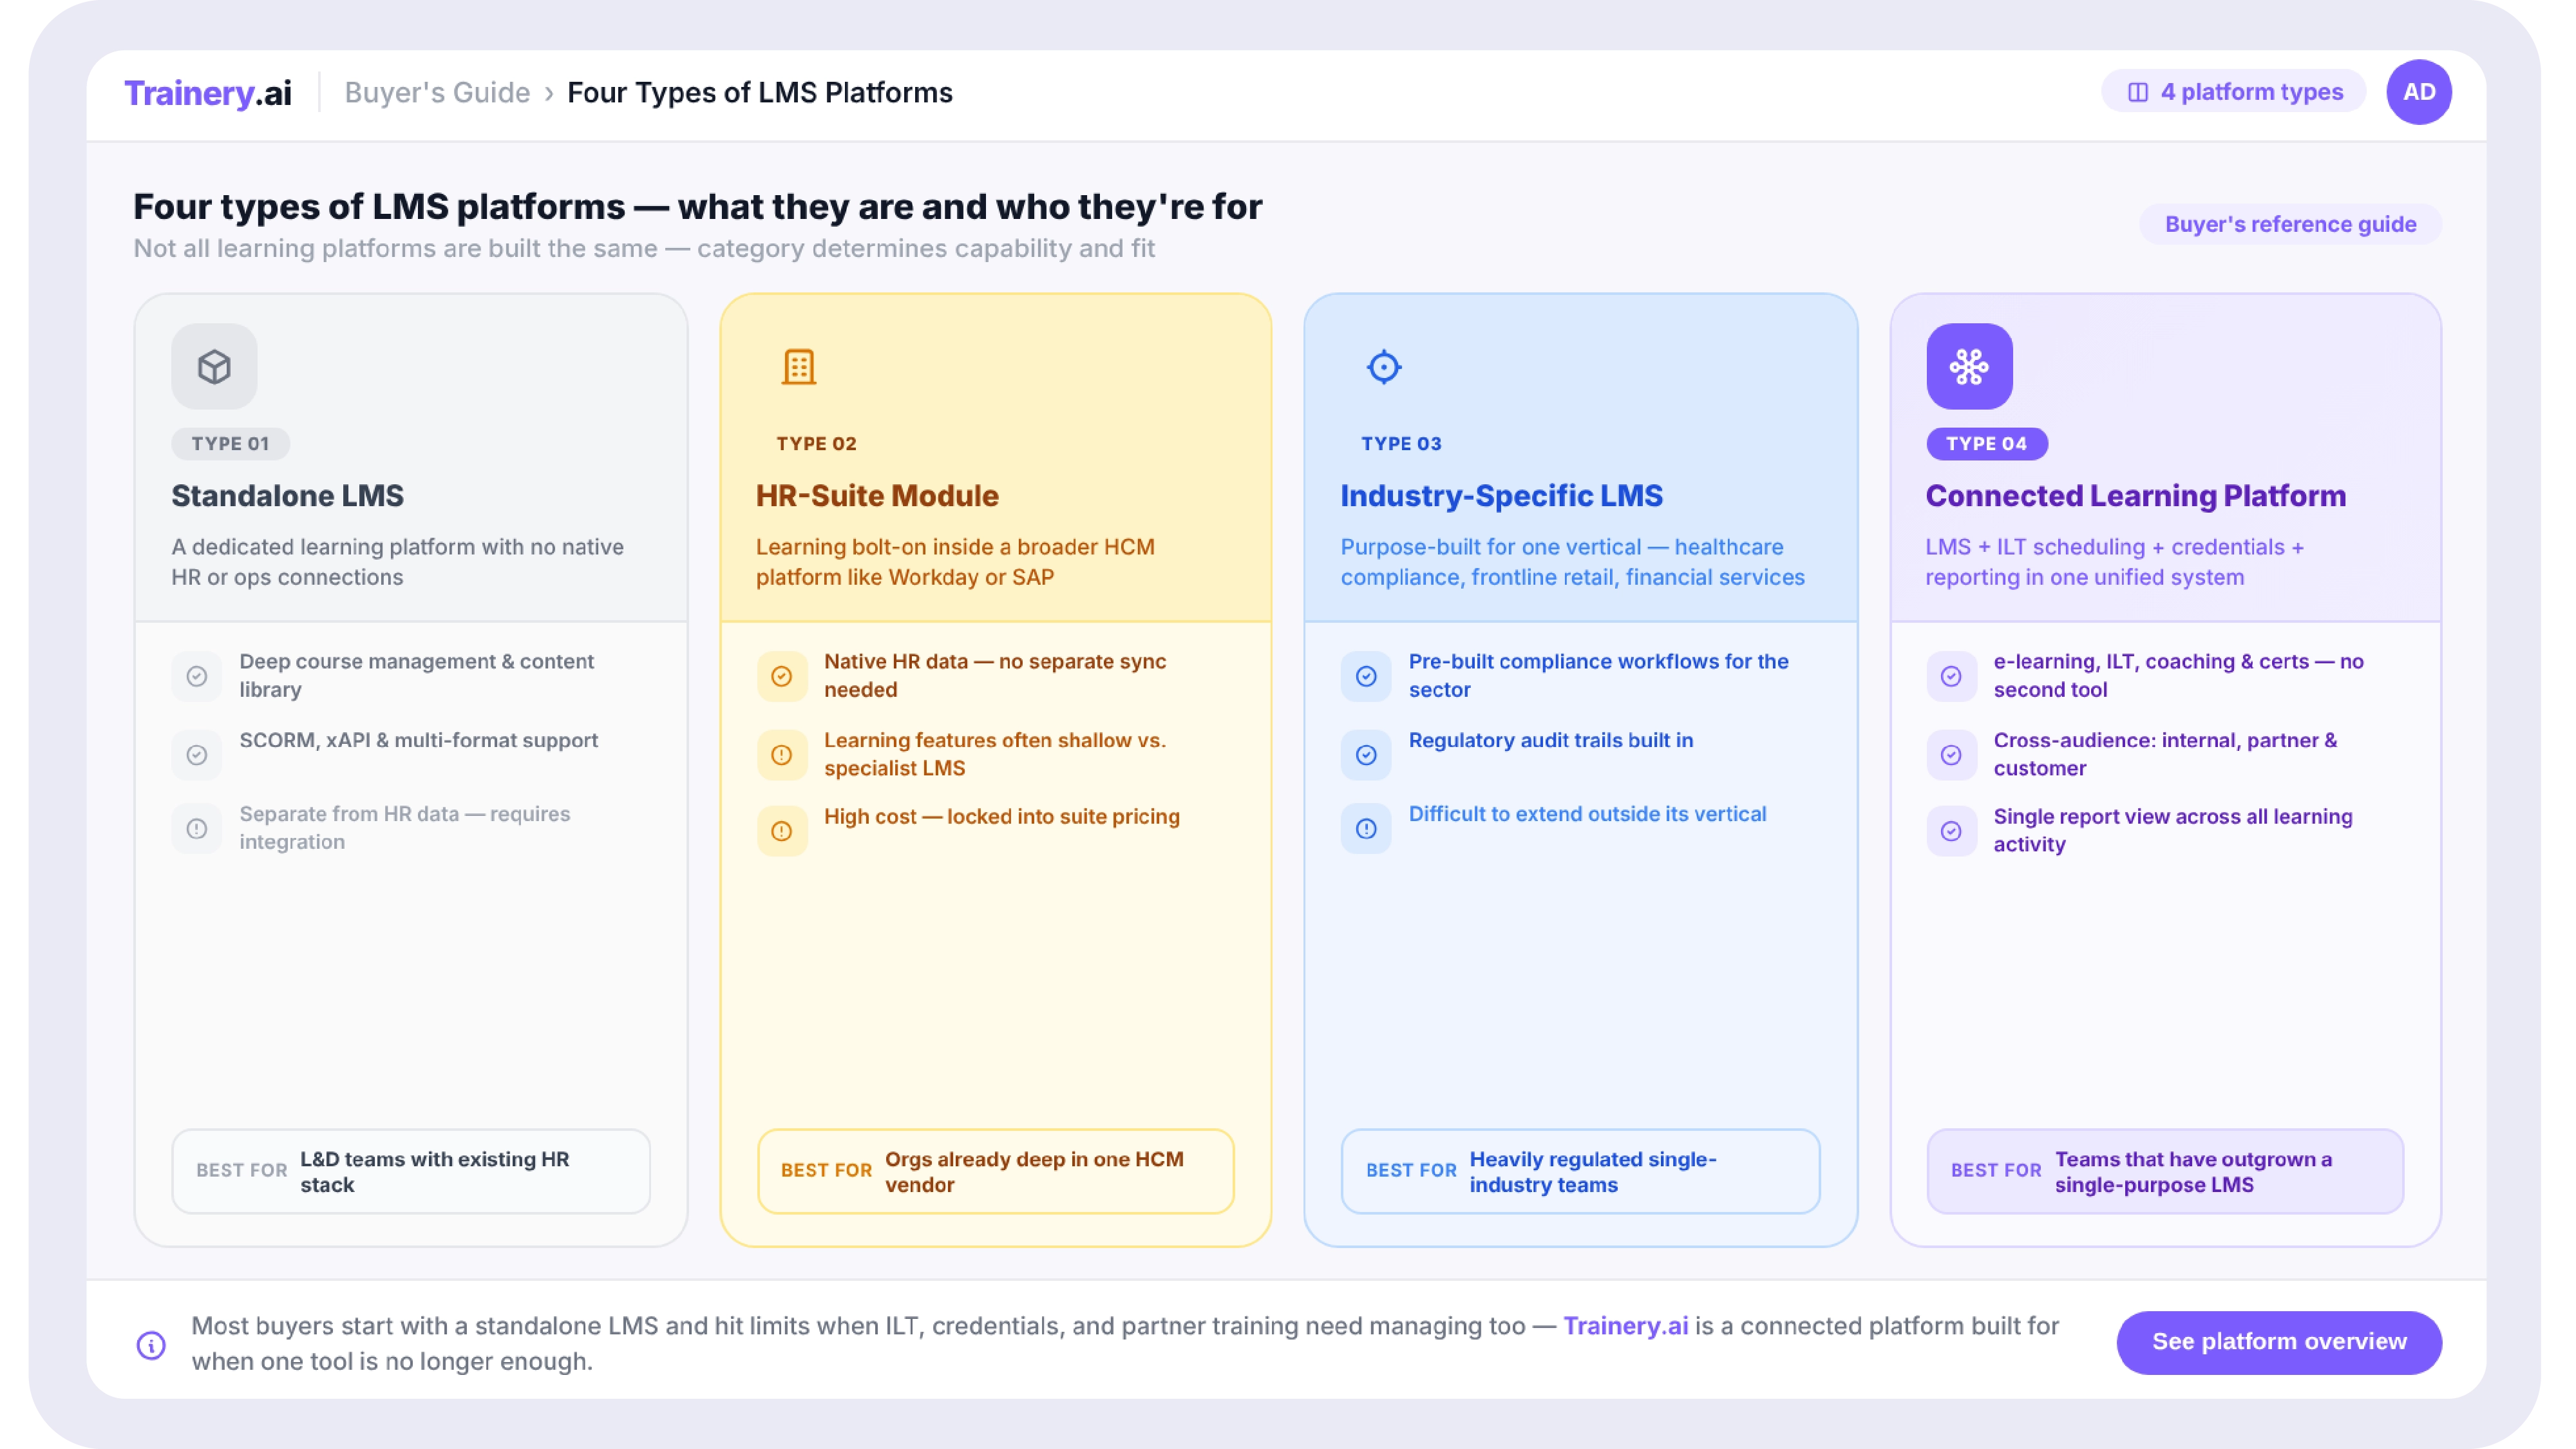Click check icon beside SCORM, xAPI support
Screen dimensions: 2576x1449
[197, 755]
